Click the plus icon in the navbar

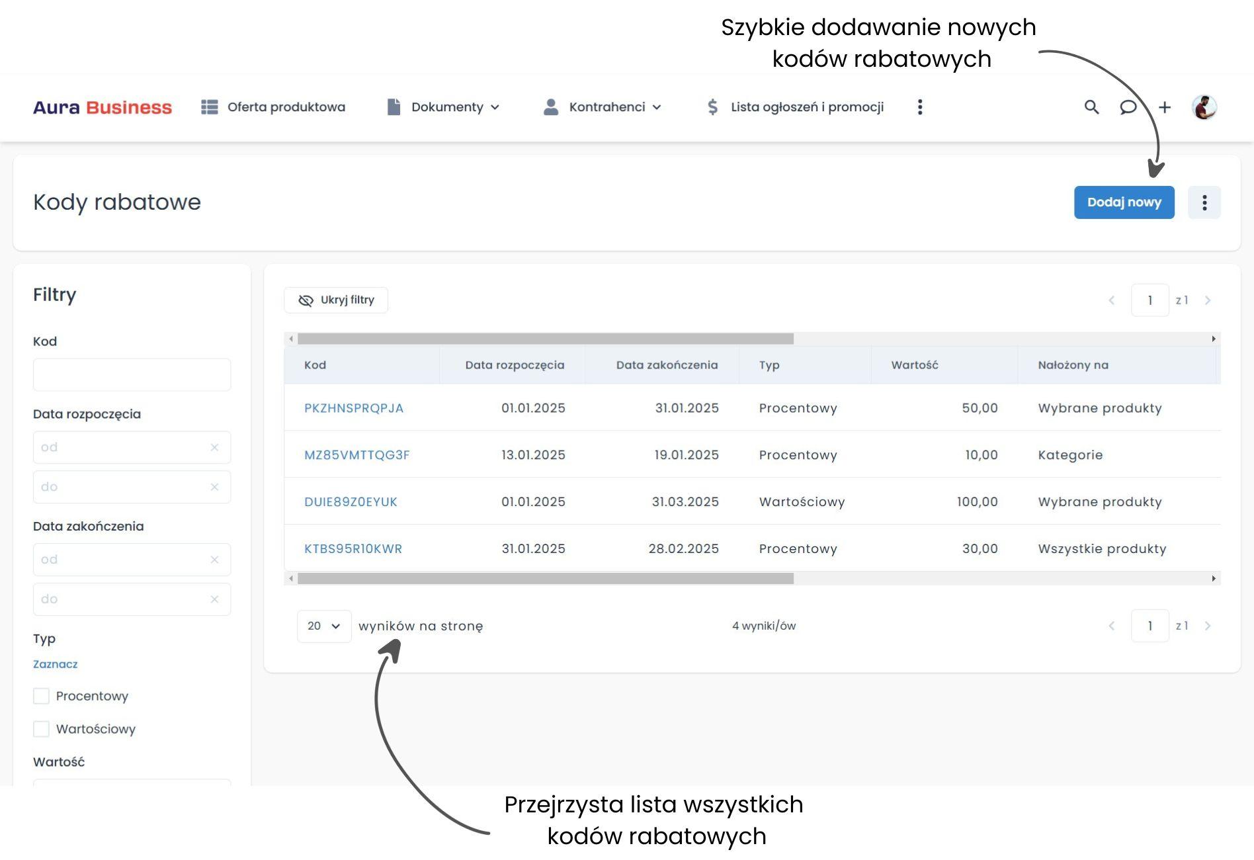(x=1165, y=107)
